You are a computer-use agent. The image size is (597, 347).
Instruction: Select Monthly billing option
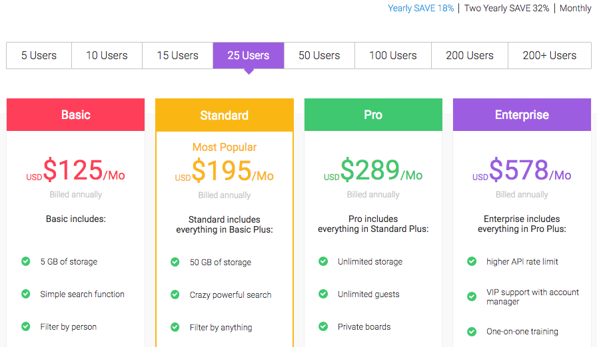(x=575, y=9)
